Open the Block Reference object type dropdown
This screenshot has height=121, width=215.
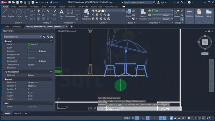[23, 37]
